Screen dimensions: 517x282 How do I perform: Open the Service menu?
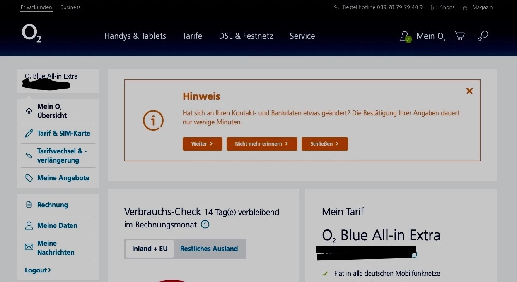302,36
